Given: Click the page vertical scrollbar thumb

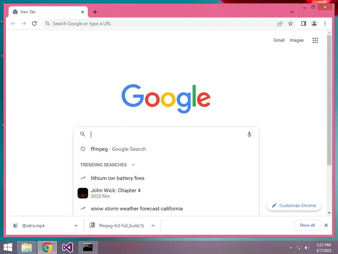Looking at the screenshot, I should tap(329, 101).
